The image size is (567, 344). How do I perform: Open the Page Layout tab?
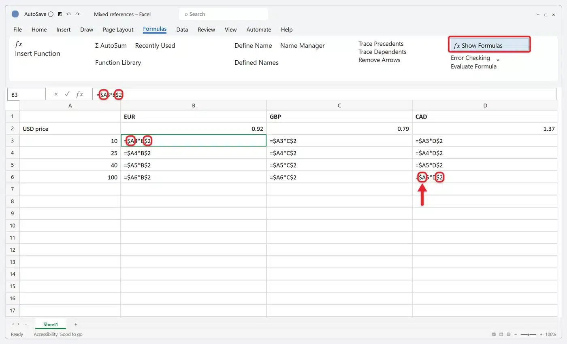[118, 30]
